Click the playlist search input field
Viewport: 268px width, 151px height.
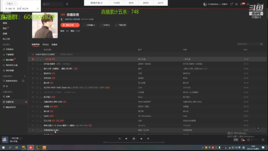tap(248, 44)
